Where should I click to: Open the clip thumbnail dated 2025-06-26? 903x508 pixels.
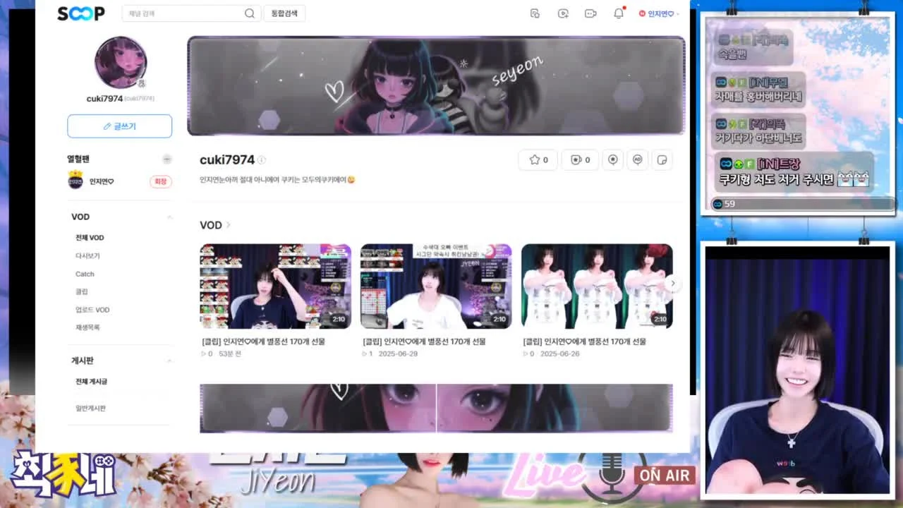point(597,286)
